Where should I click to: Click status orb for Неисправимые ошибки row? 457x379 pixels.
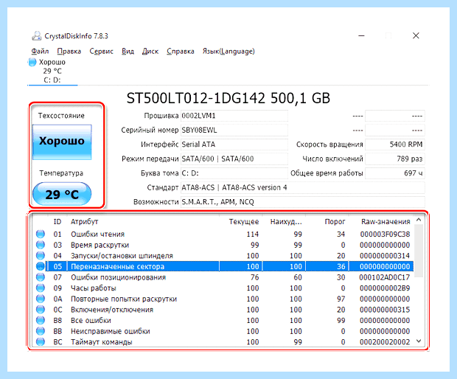[41, 331]
